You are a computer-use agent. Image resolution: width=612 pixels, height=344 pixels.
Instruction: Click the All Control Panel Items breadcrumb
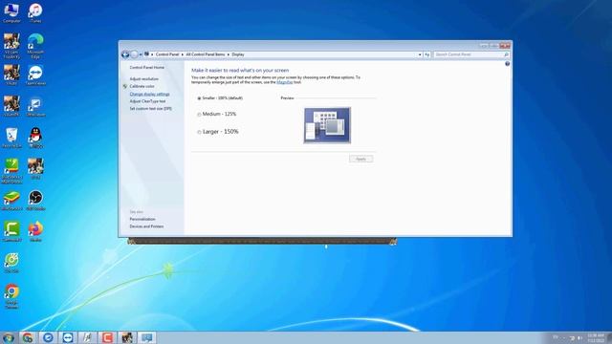pyautogui.click(x=206, y=54)
